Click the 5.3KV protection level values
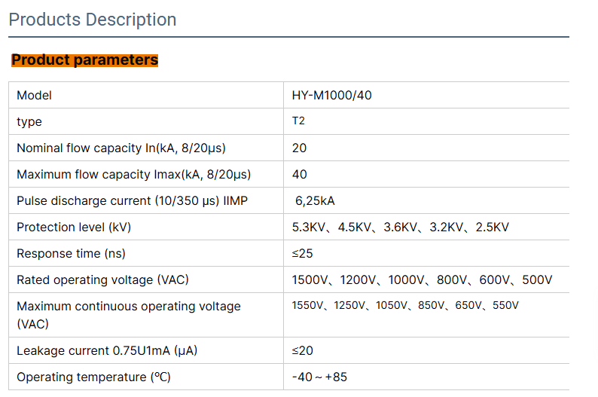Image resolution: width=598 pixels, height=397 pixels. pyautogui.click(x=400, y=228)
